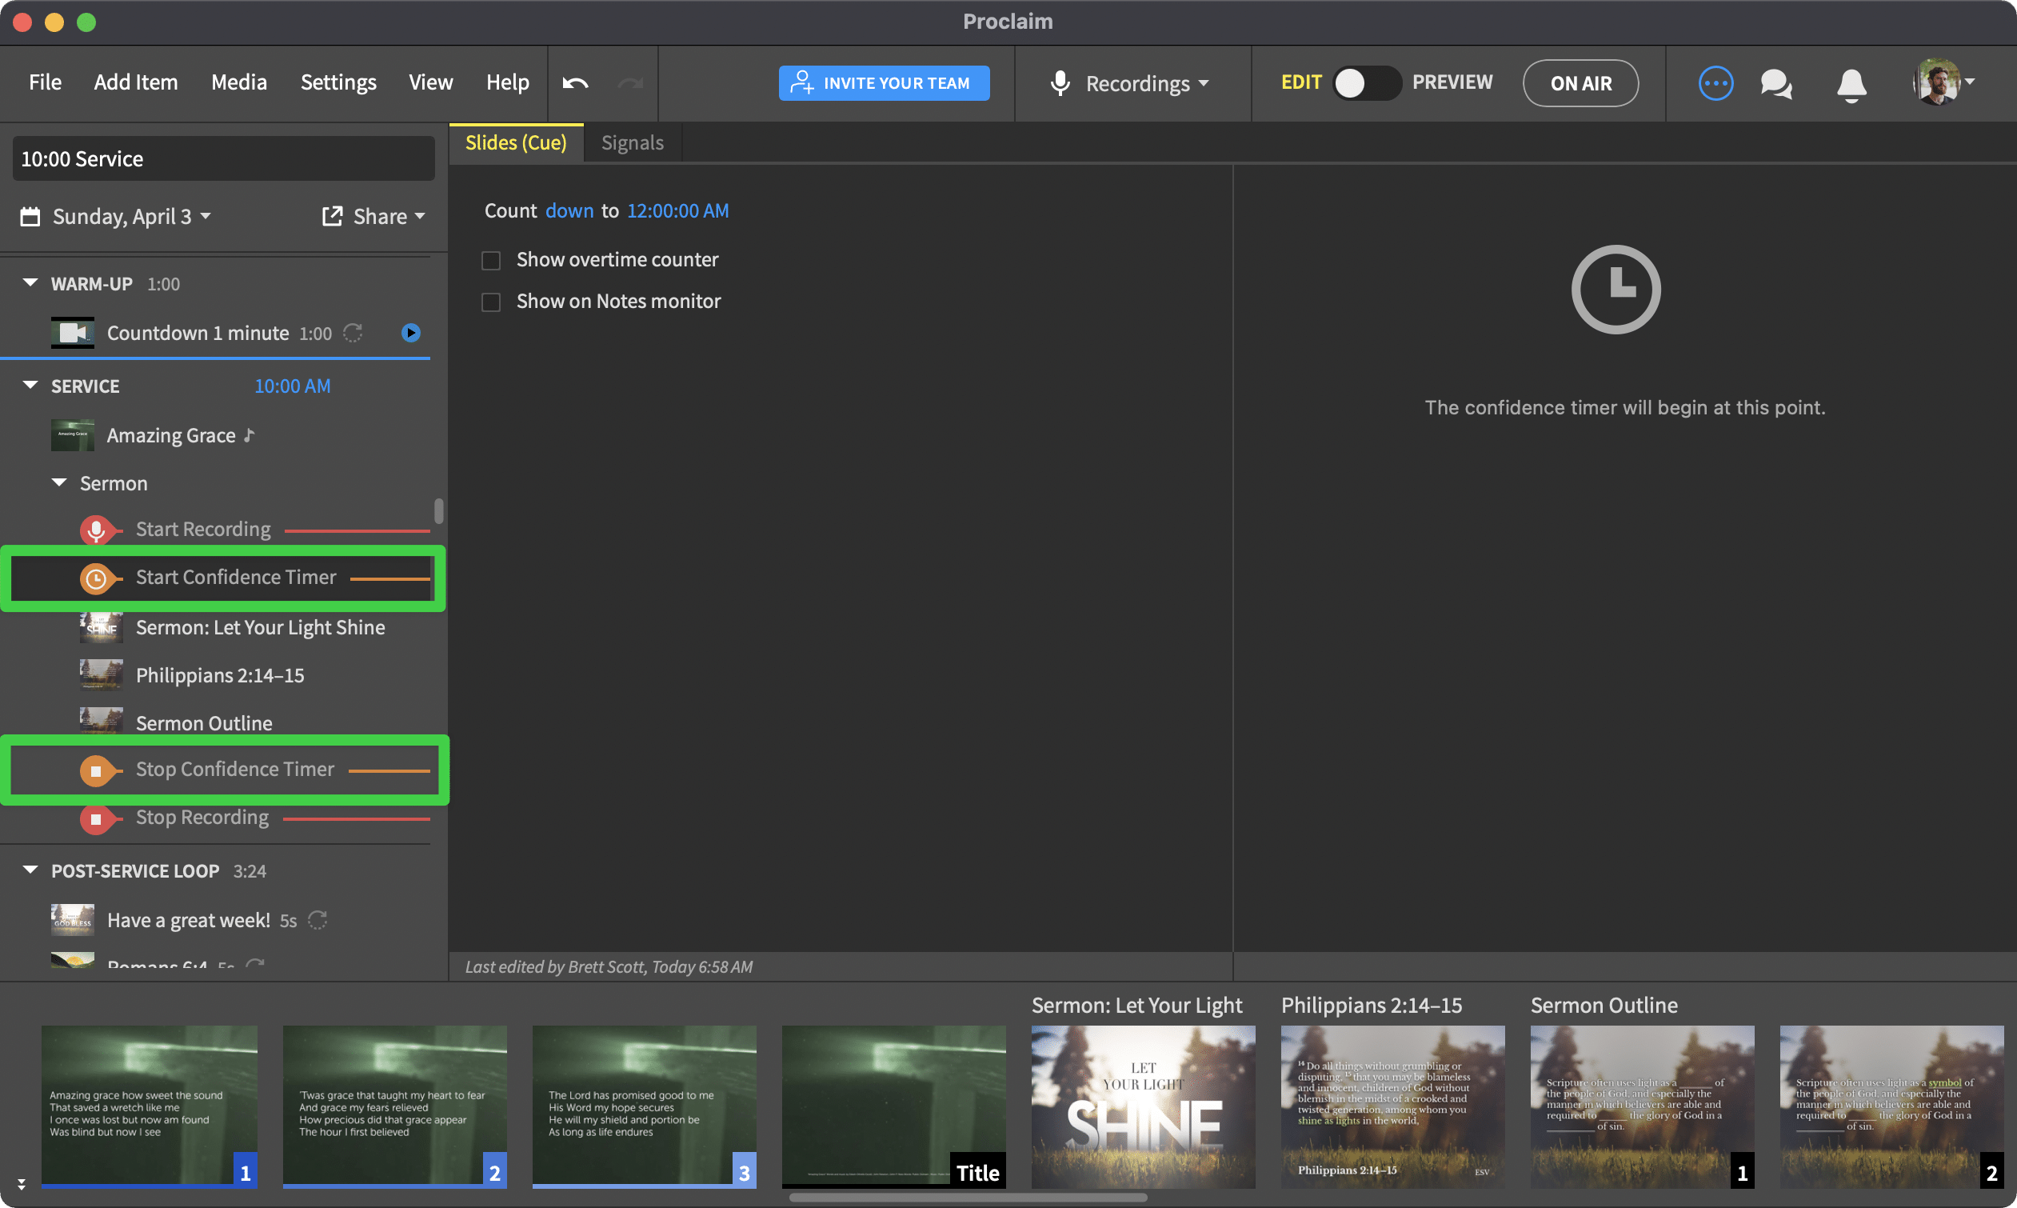Click the blue play icon on Countdown row
The image size is (2017, 1208).
[x=411, y=333]
